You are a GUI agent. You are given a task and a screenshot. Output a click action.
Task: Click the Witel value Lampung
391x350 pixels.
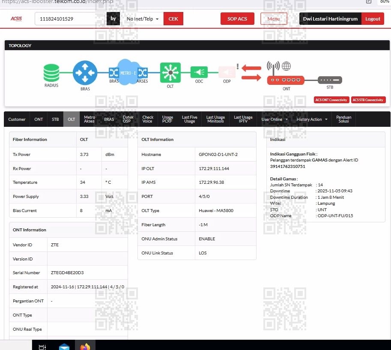pos(326,203)
